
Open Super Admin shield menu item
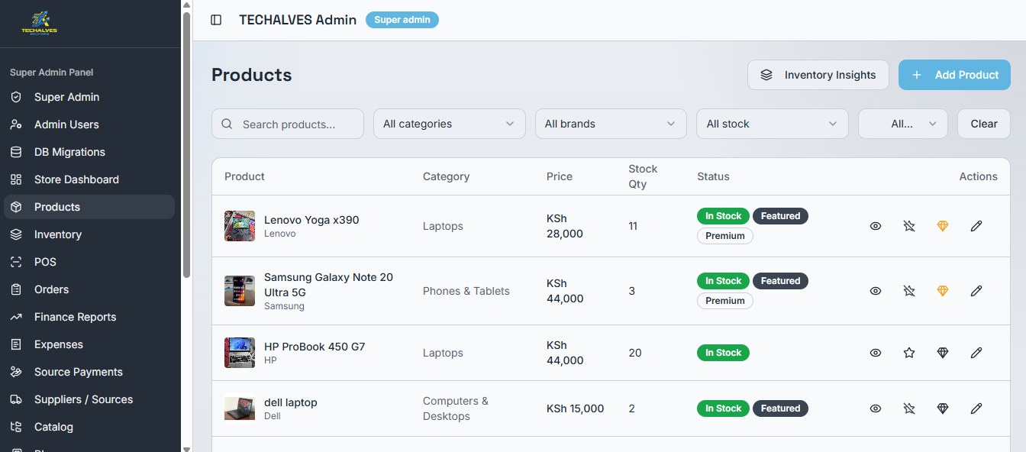pos(89,97)
